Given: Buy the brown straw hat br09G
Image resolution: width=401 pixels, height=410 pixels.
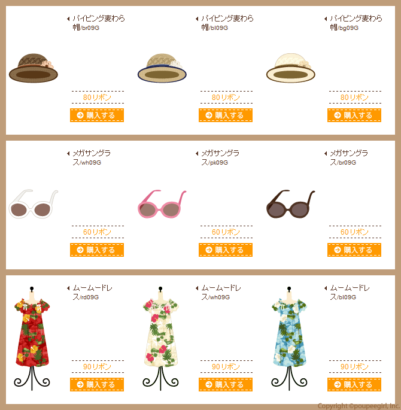Looking at the screenshot, I should [x=97, y=115].
